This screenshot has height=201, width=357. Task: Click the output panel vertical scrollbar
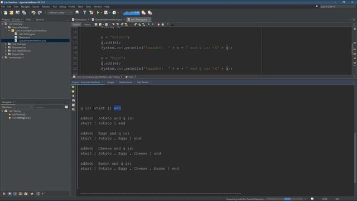[x=355, y=157]
